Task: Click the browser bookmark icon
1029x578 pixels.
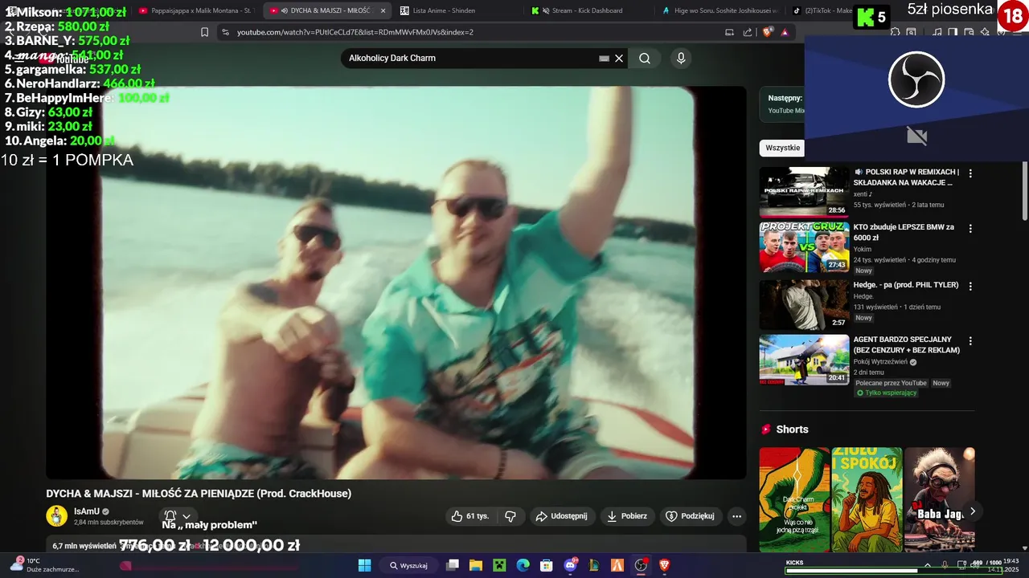Action: pyautogui.click(x=204, y=32)
